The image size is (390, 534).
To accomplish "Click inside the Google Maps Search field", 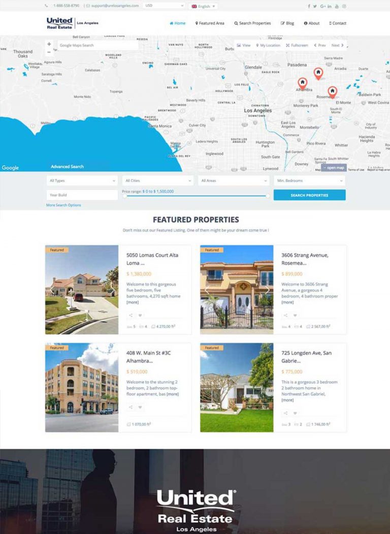I will (98, 45).
